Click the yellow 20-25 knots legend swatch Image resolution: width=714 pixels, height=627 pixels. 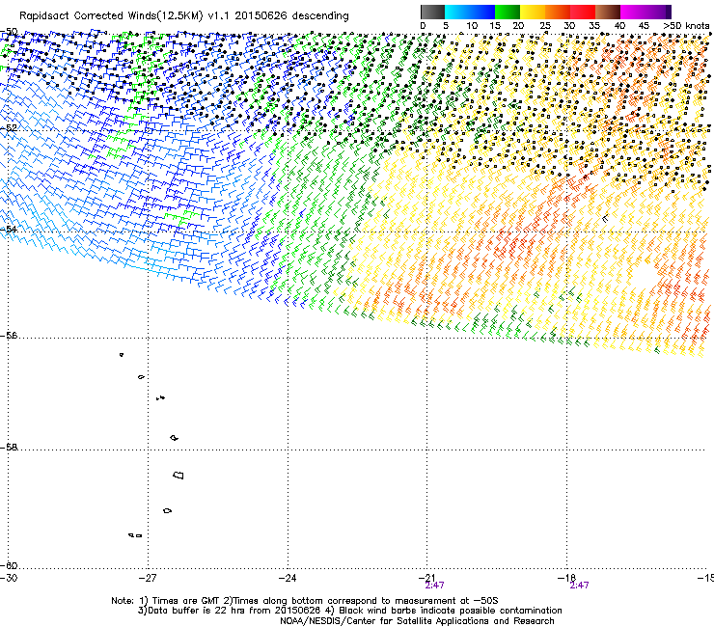click(533, 12)
